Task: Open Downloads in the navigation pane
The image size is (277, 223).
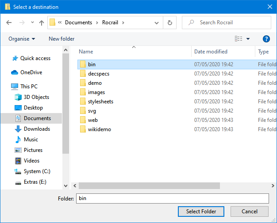Action: point(37,129)
